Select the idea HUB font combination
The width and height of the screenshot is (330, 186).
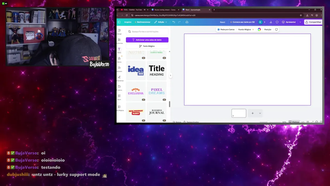[x=136, y=70]
